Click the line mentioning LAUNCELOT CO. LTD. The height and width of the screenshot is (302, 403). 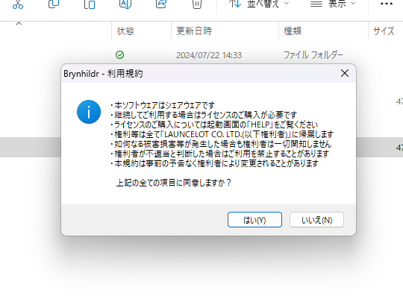point(222,134)
